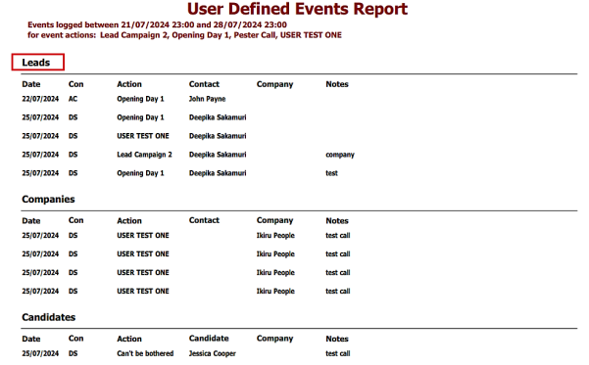Select the highlighted Leads section heading
This screenshot has height=365, width=589.
coord(35,63)
